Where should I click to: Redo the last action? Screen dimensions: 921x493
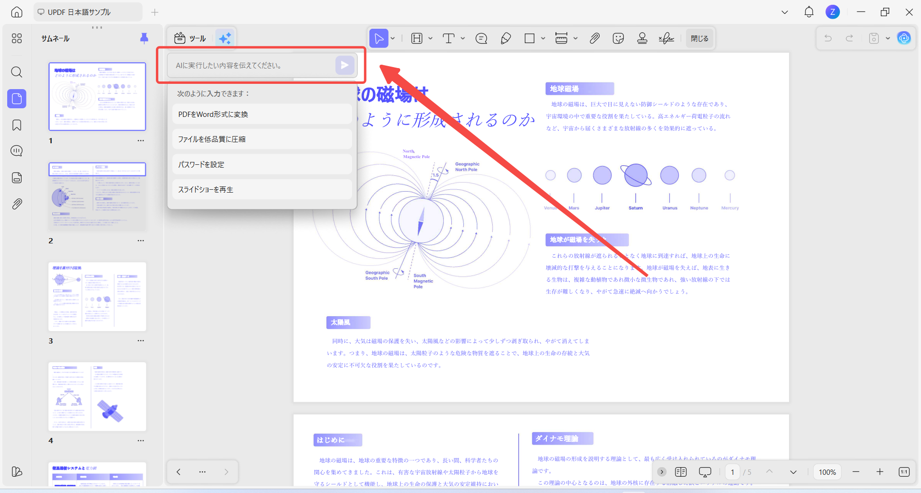click(850, 38)
